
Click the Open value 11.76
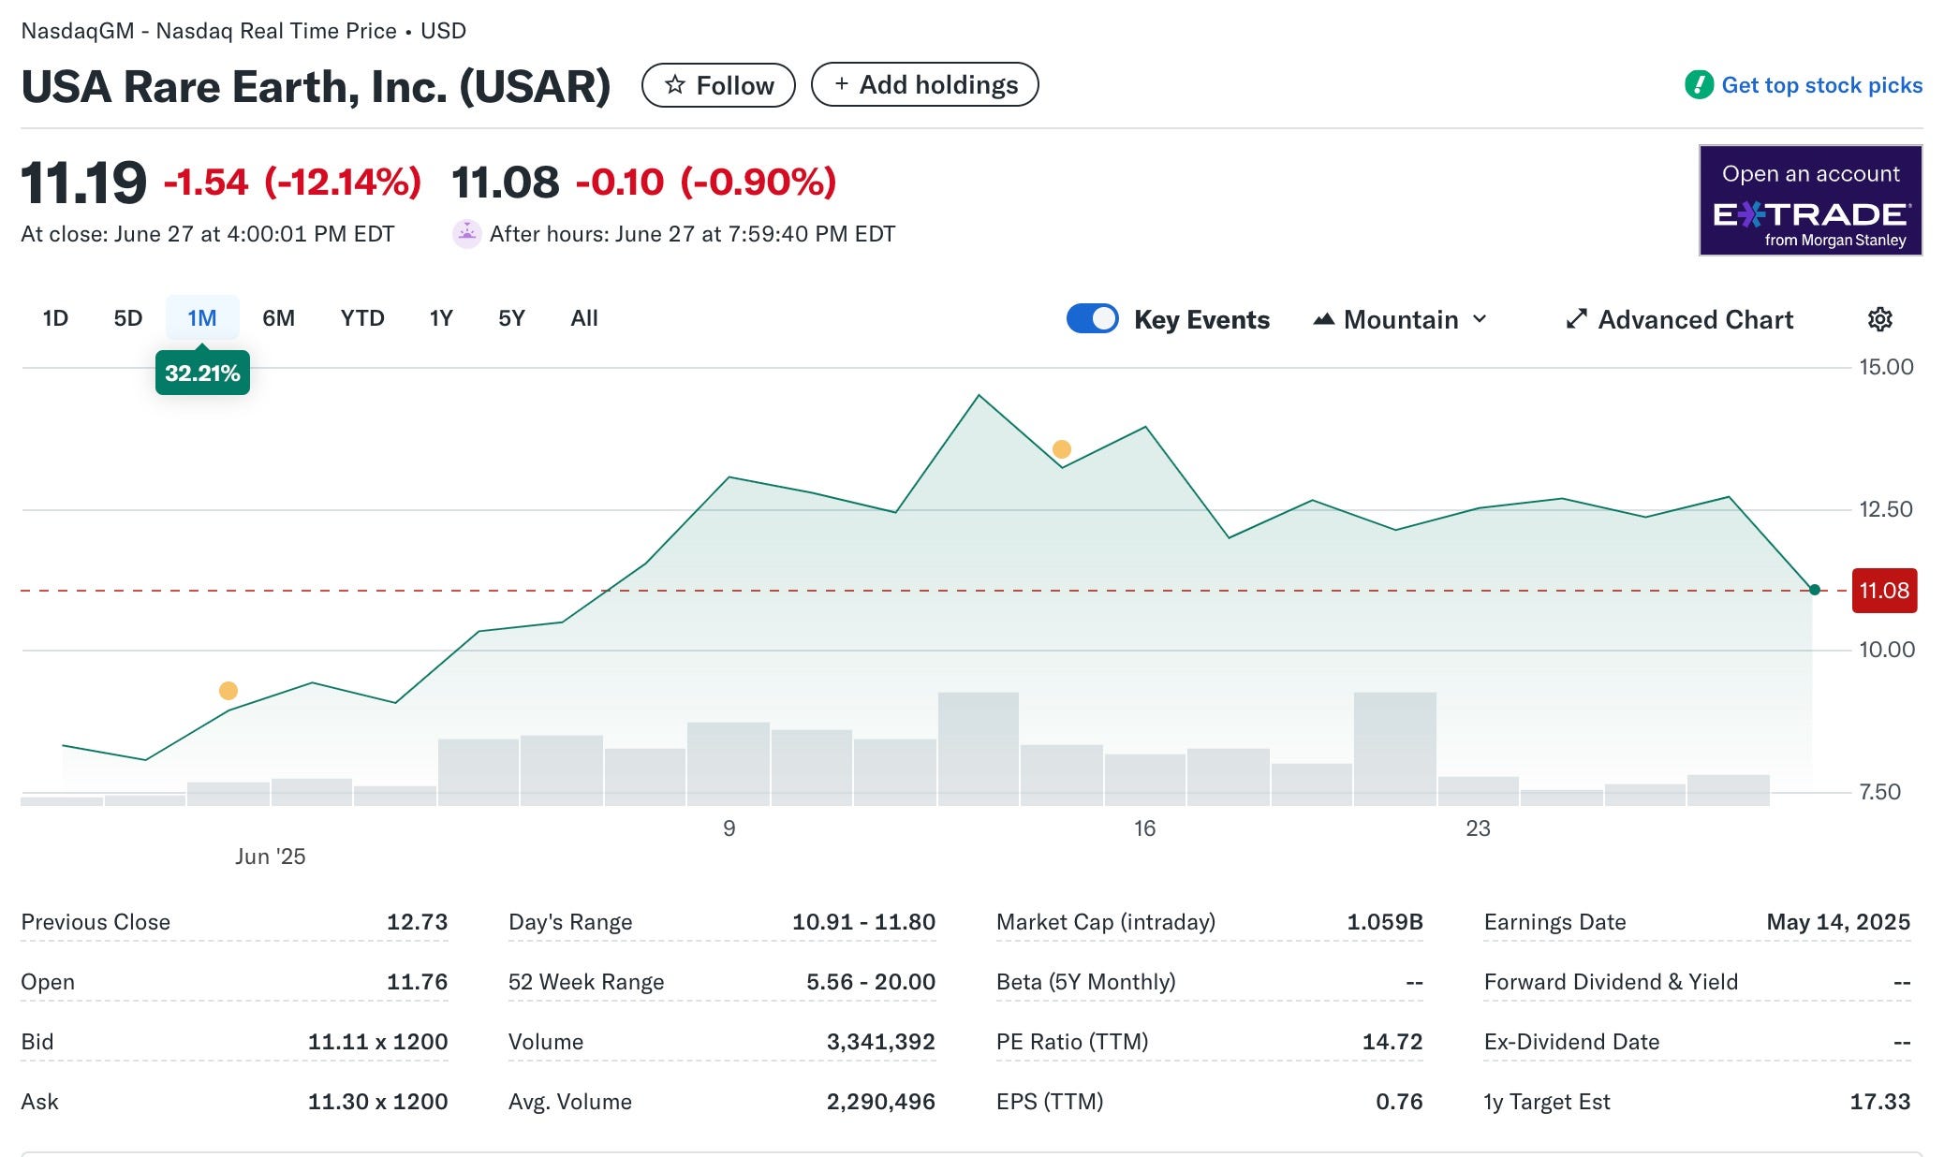click(x=417, y=982)
